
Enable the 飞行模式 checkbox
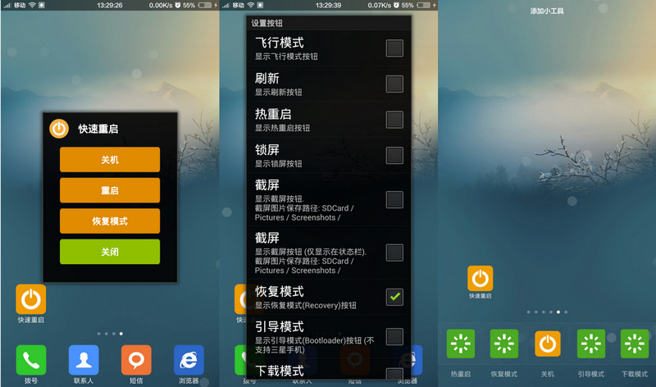[x=394, y=48]
